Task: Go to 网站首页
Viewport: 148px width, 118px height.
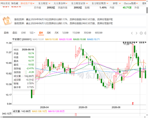Action: tap(5, 3)
